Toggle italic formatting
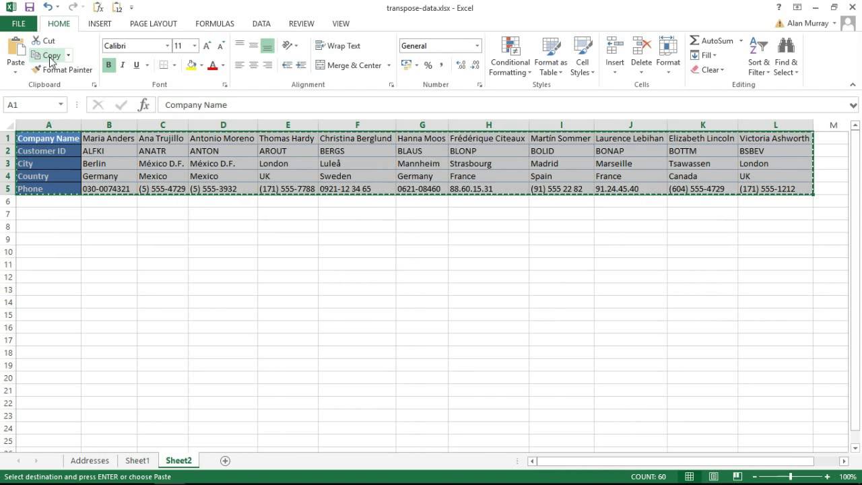862x485 pixels. click(122, 65)
